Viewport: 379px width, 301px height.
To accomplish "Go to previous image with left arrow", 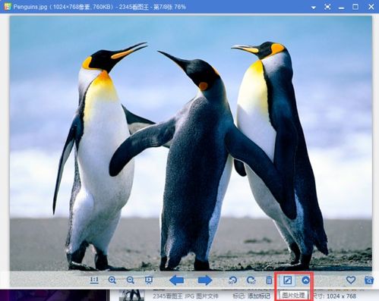I will click(176, 280).
